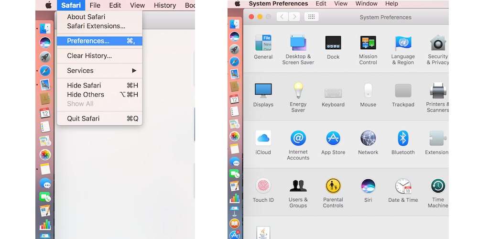The width and height of the screenshot is (478, 239).
Task: Click the highlighted Safari menu title
Action: pyautogui.click(x=71, y=5)
